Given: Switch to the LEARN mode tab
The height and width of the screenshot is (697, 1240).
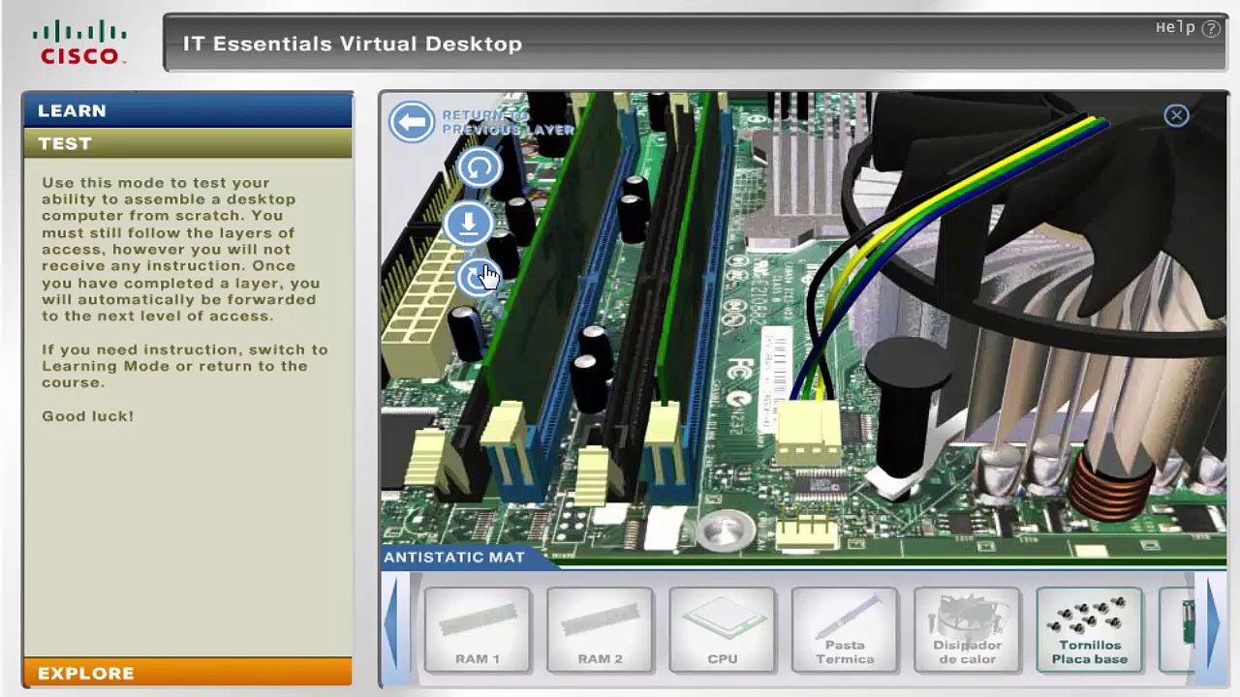Looking at the screenshot, I should click(188, 110).
